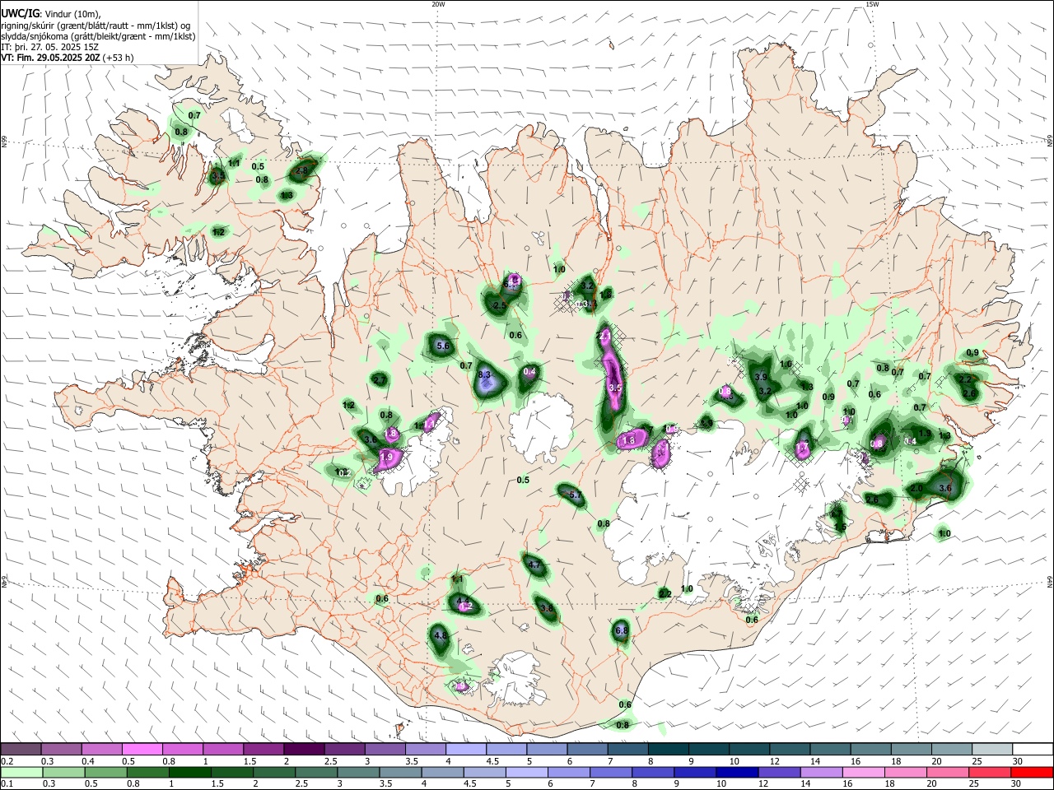Viewport: 1054px width, 790px height.
Task: Select the 4.8 precipitation value on the map
Action: (x=441, y=635)
